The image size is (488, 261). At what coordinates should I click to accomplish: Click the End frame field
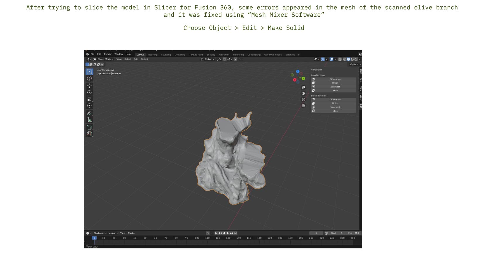pyautogui.click(x=353, y=233)
